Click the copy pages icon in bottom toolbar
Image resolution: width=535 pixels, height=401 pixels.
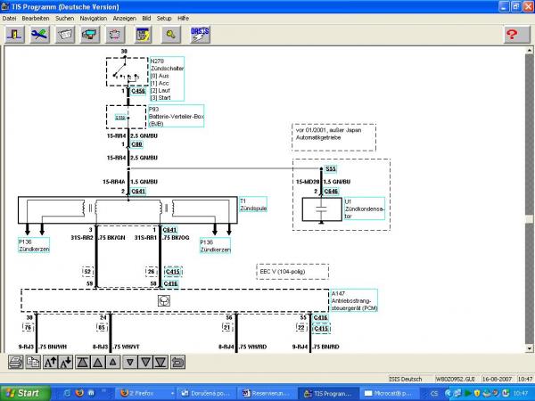point(32,362)
